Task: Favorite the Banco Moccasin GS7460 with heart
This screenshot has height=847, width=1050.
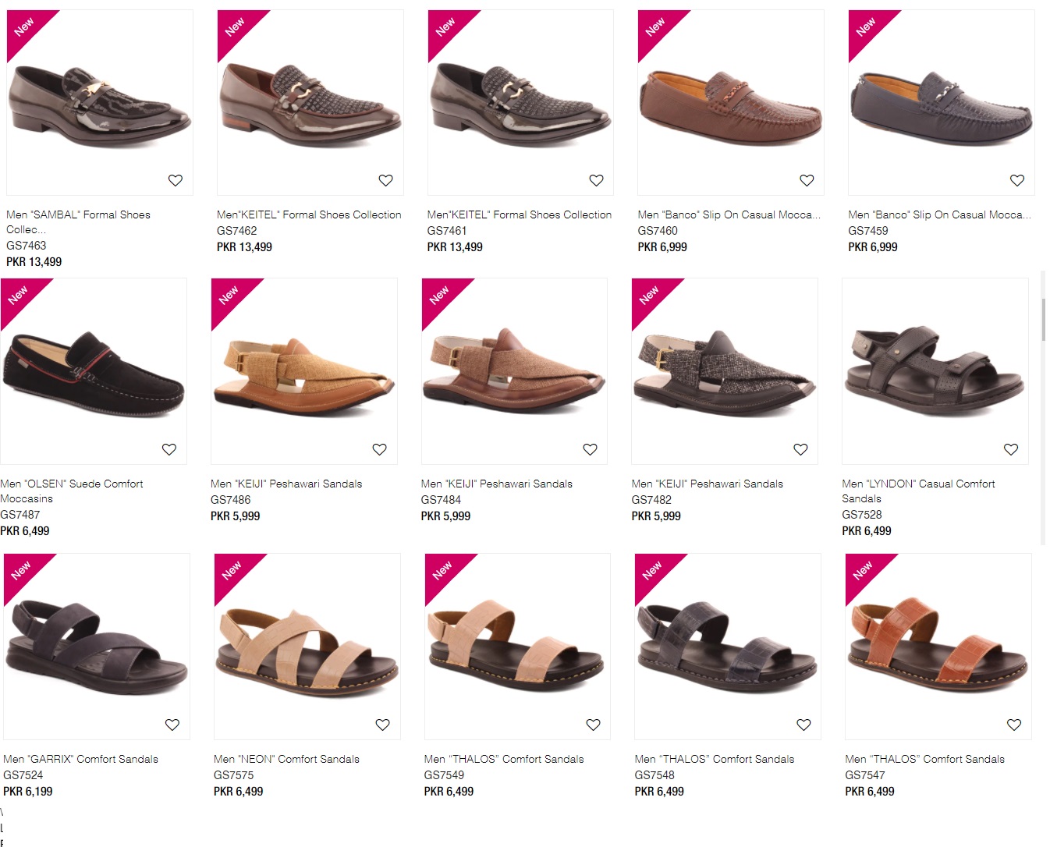Action: click(807, 180)
